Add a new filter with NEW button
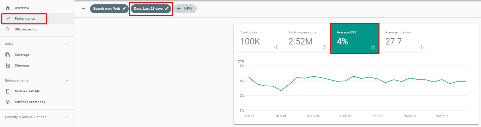 [185, 9]
